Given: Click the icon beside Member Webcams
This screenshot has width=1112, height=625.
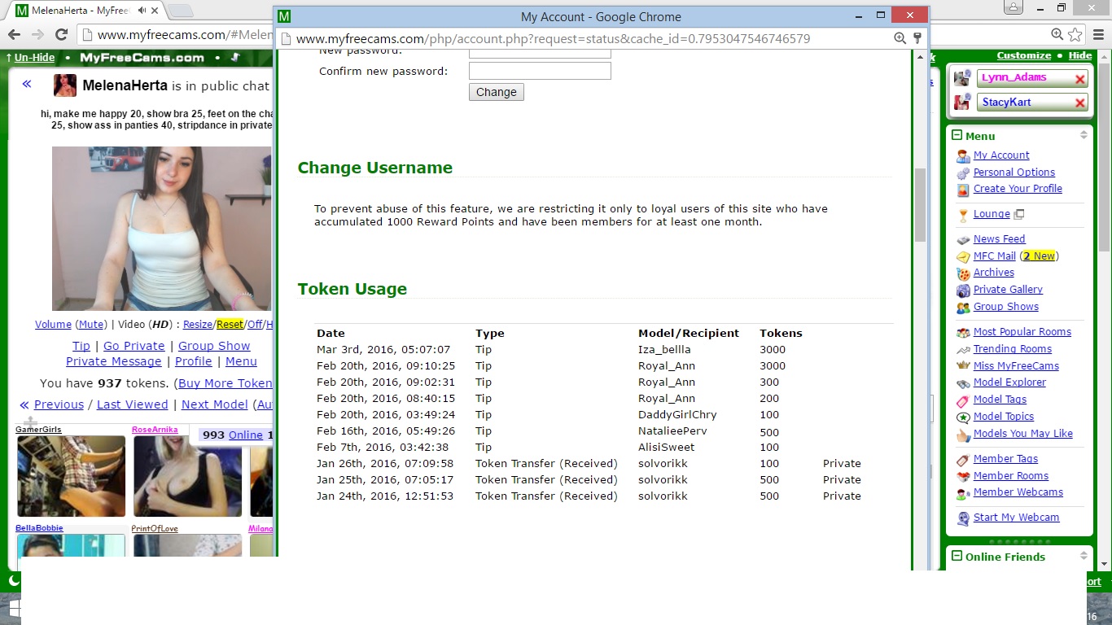Looking at the screenshot, I should pyautogui.click(x=963, y=493).
